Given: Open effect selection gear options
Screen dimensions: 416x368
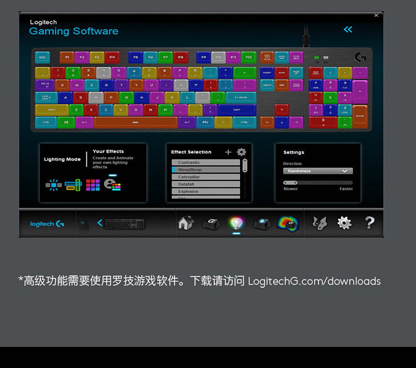Looking at the screenshot, I should pos(241,152).
